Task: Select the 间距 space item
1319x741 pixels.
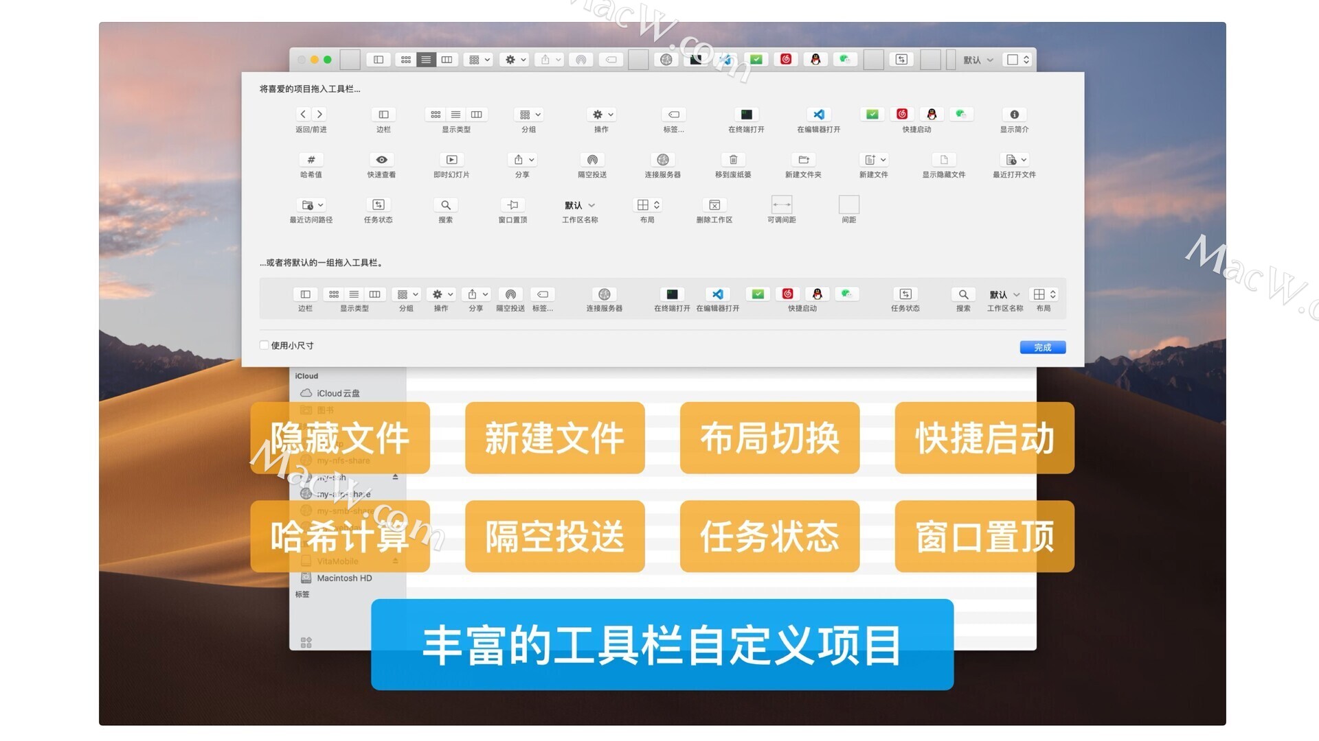Action: click(849, 204)
